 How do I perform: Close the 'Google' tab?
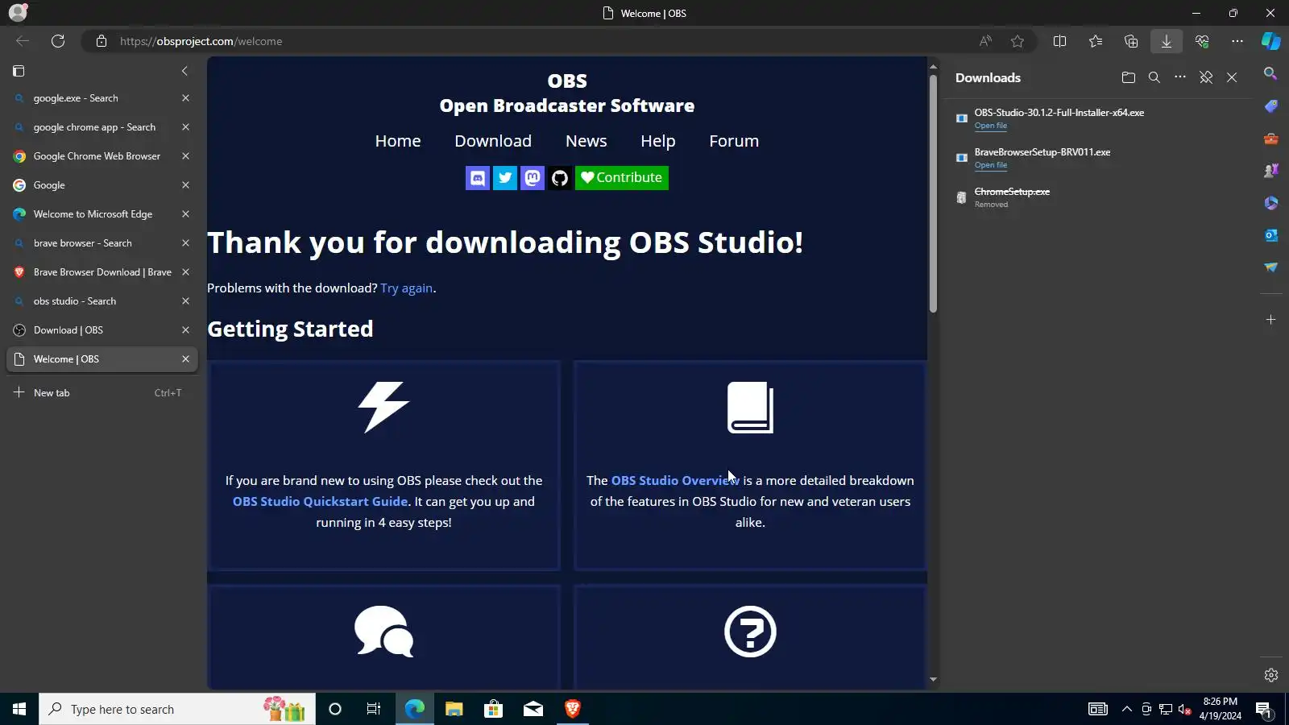pyautogui.click(x=185, y=185)
